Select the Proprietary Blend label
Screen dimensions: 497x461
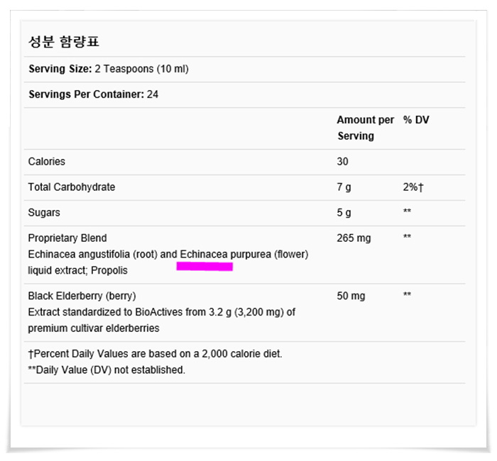click(67, 238)
